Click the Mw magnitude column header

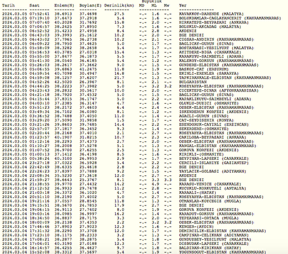[x=166, y=5]
